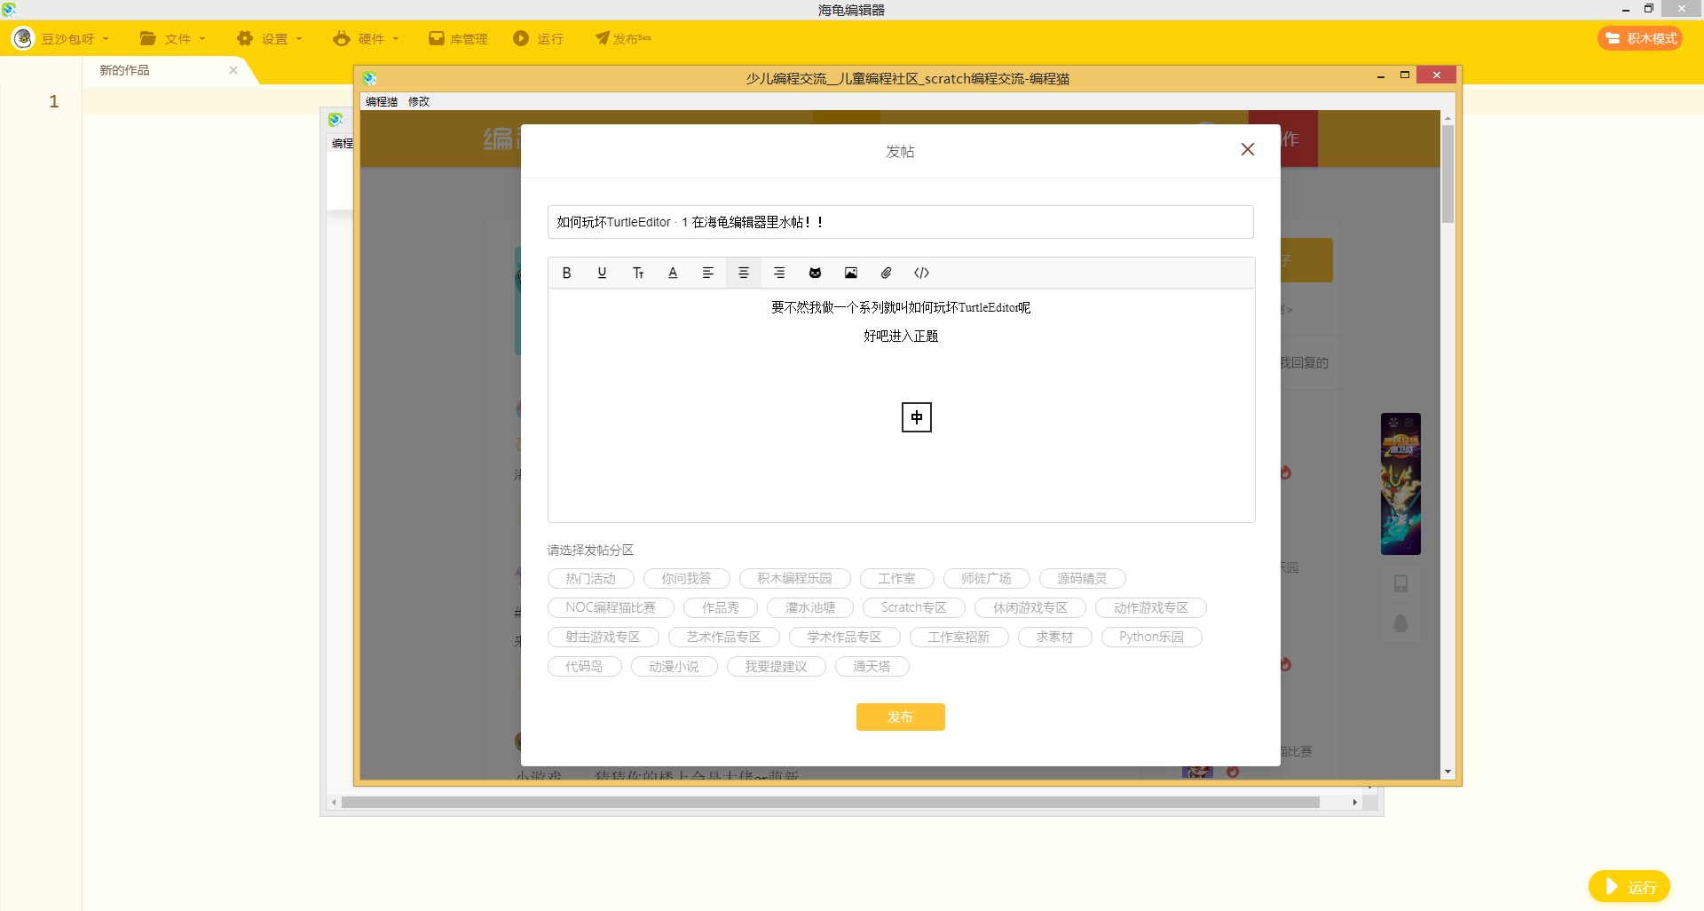The image size is (1704, 911).
Task: Click the browser window vertical scrollbar thumb
Action: coord(1448,174)
